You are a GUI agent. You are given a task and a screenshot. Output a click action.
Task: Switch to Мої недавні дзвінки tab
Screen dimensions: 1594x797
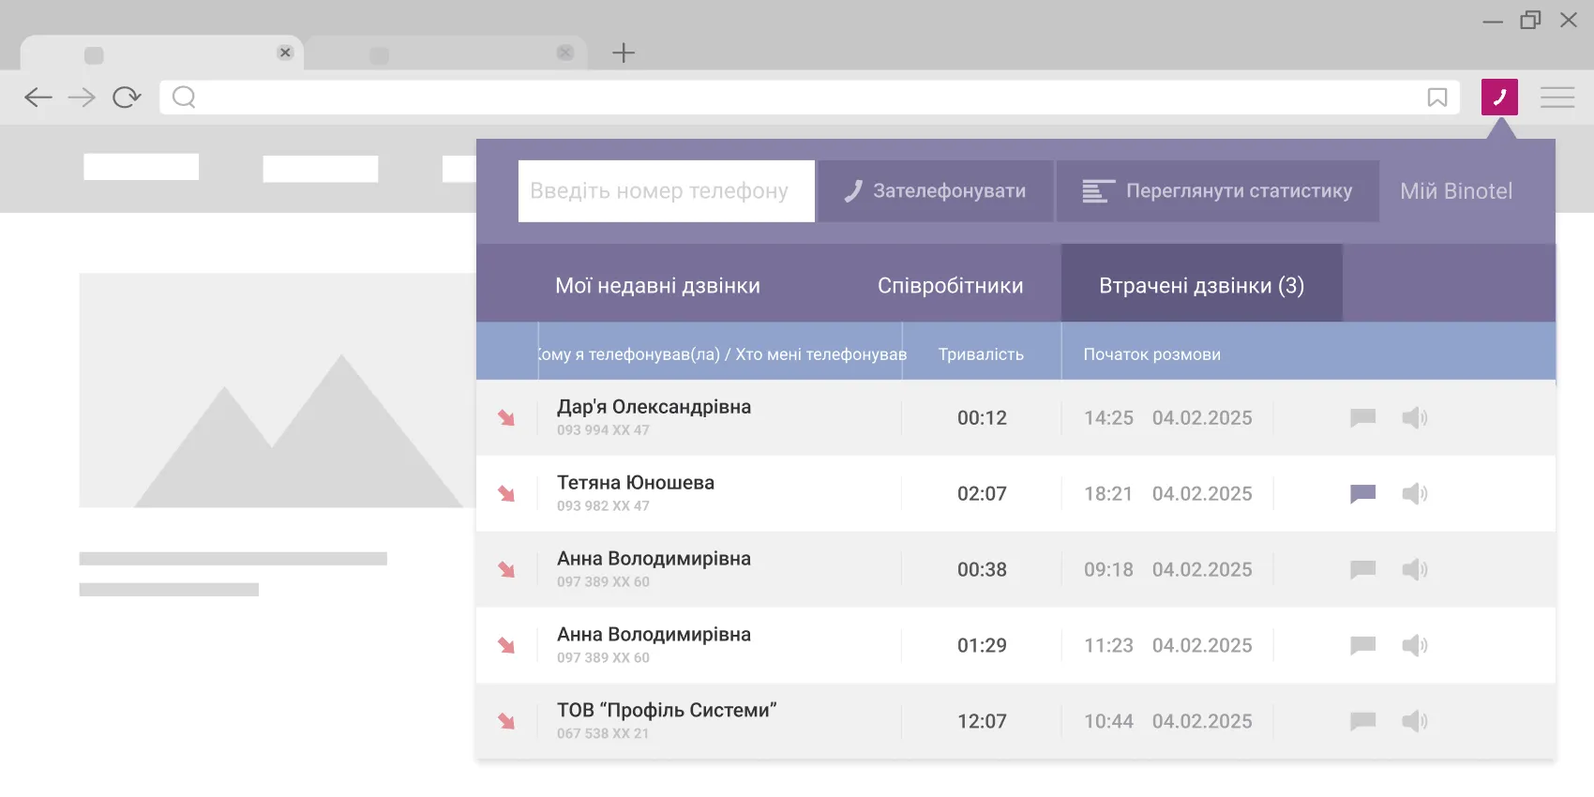click(657, 286)
